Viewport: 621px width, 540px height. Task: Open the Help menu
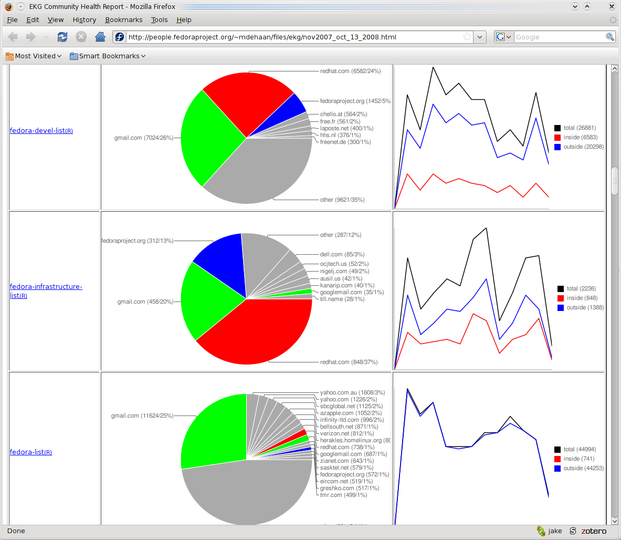click(x=184, y=20)
